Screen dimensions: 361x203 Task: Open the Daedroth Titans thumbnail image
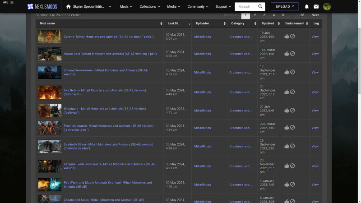click(50, 146)
